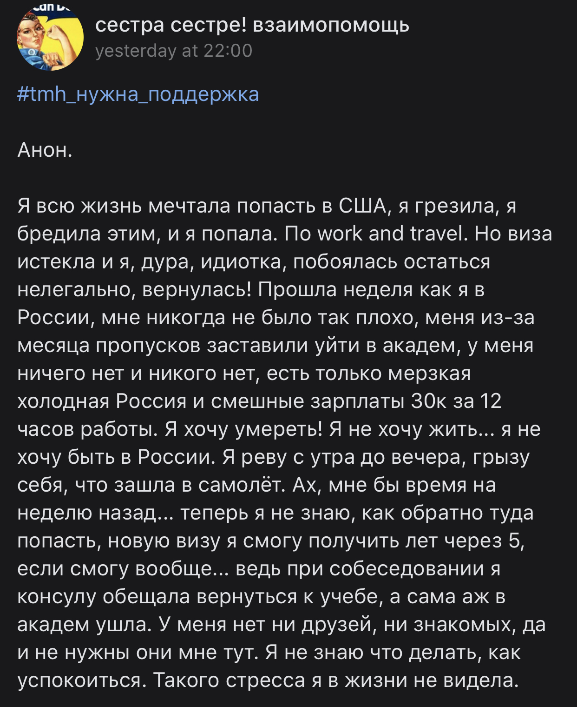Click the «Анон.» line of the post
This screenshot has height=707, width=577.
point(45,150)
